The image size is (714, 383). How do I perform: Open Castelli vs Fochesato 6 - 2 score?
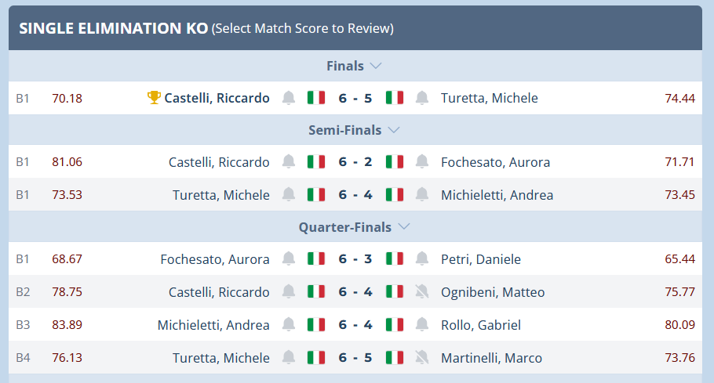point(355,162)
